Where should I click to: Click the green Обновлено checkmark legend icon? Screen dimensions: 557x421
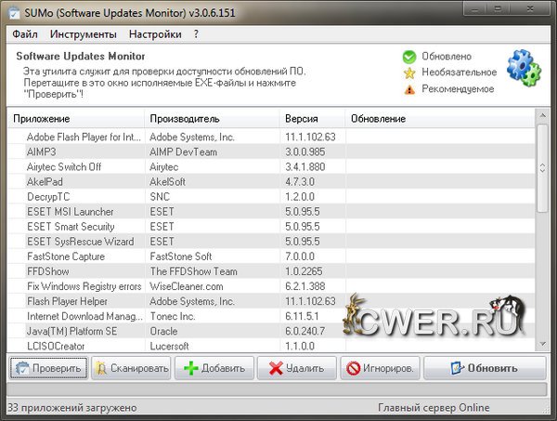[408, 57]
